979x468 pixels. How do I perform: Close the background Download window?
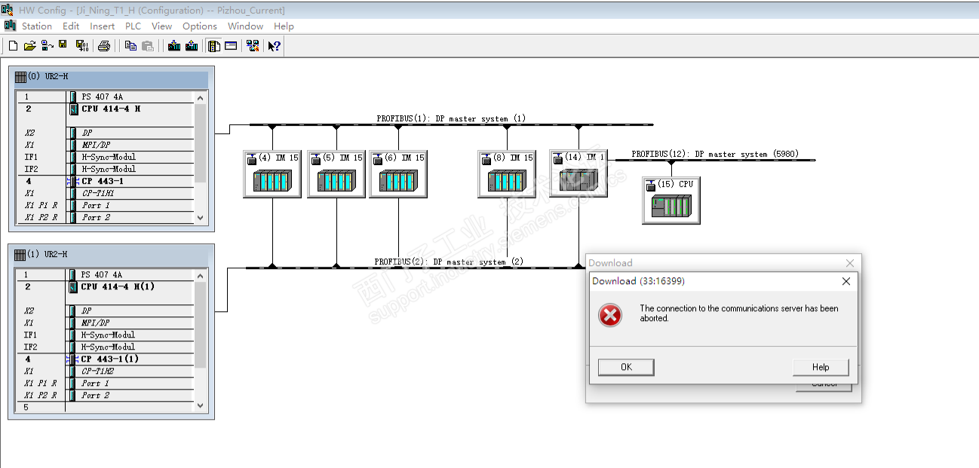pyautogui.click(x=850, y=263)
